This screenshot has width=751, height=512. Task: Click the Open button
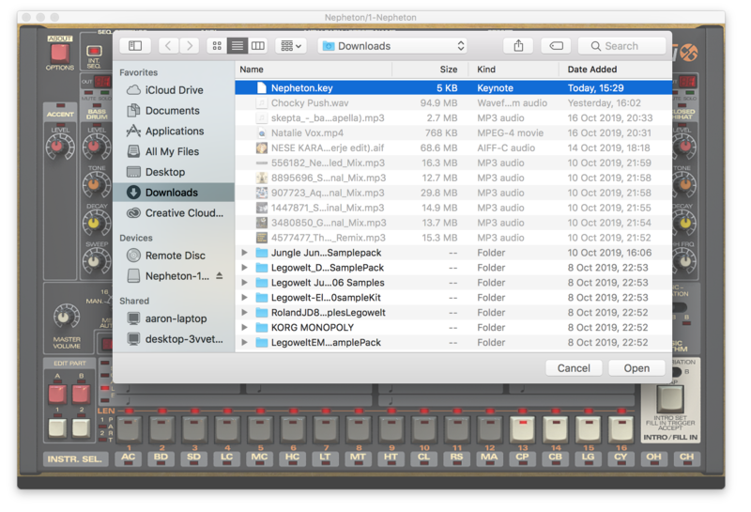click(x=636, y=368)
